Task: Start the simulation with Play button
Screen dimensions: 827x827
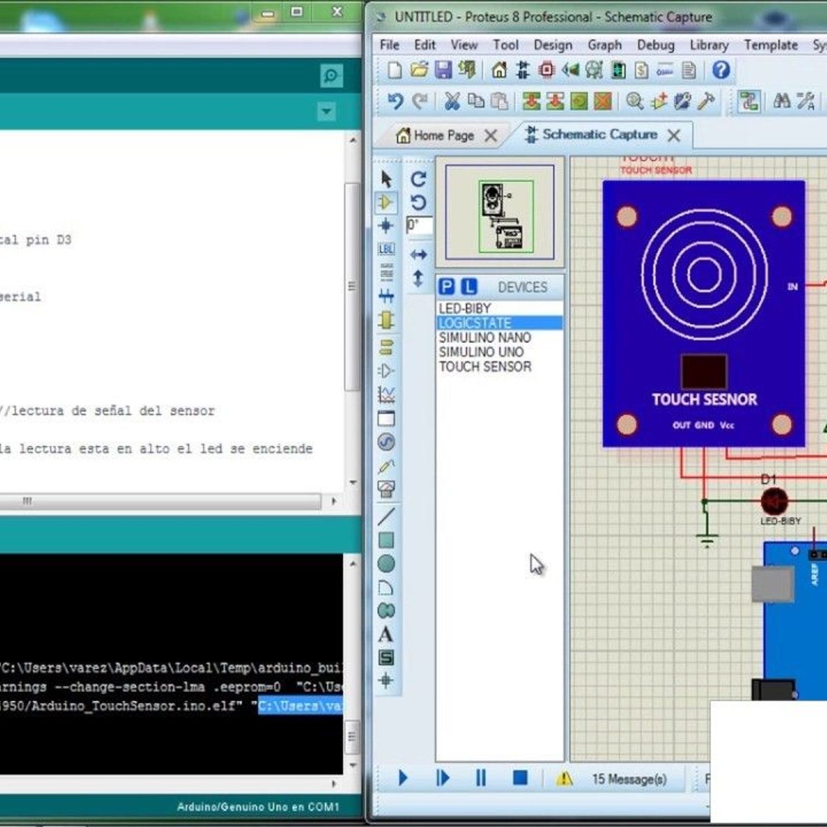Action: tap(403, 778)
